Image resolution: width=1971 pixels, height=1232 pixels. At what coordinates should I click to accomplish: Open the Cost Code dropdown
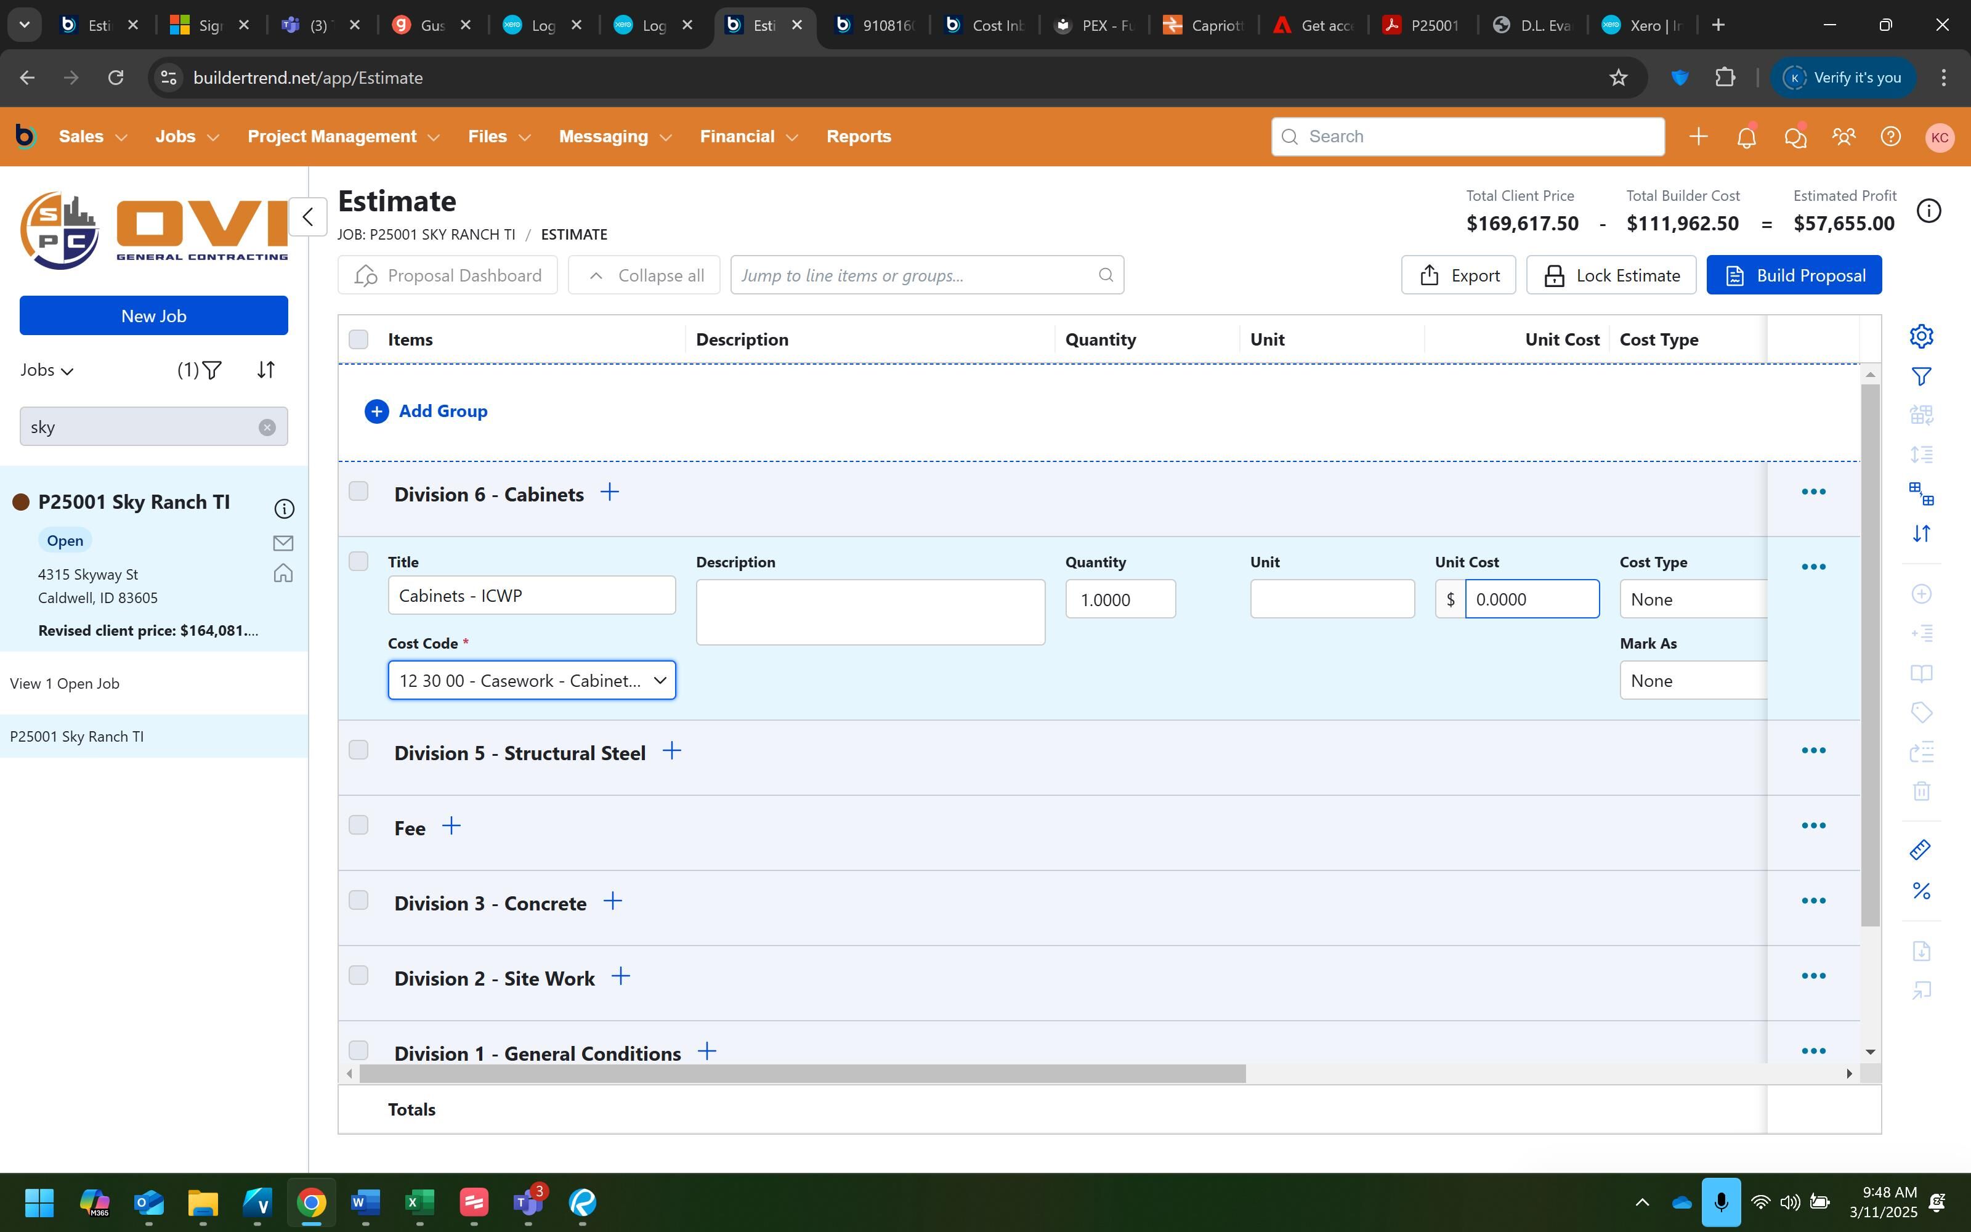[x=531, y=680]
